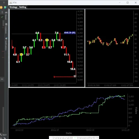The height and width of the screenshot is (139, 139).
Task: Click the Build hammer icon
Action: click(x=1, y=134)
